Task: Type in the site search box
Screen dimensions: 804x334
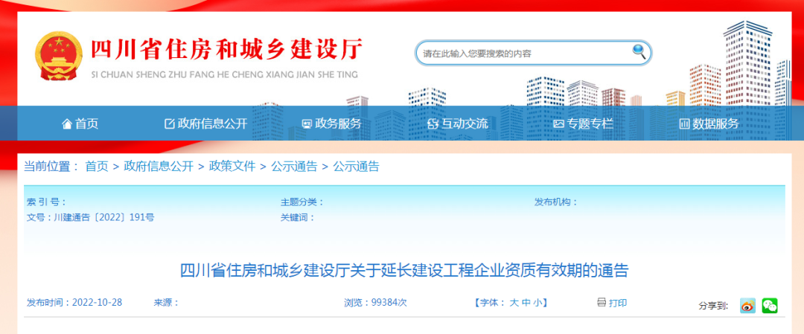Action: (x=525, y=54)
